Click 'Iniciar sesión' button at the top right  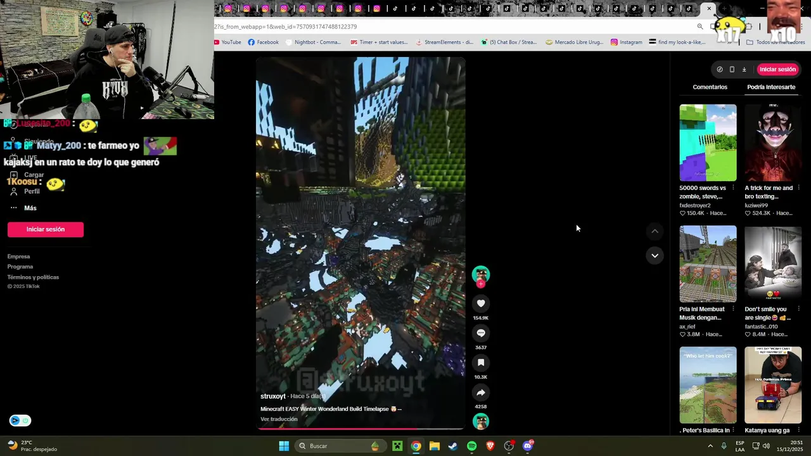pyautogui.click(x=777, y=70)
